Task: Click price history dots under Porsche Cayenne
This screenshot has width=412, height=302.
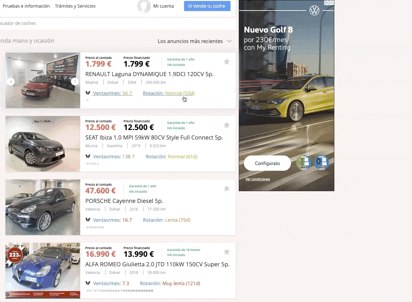Action: coord(95,227)
